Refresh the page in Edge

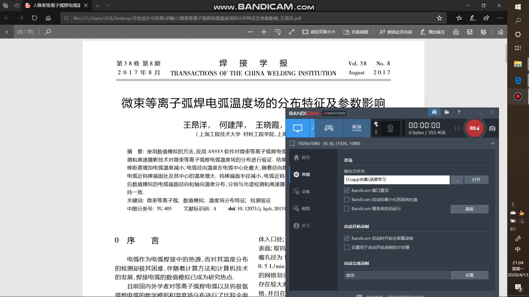pyautogui.click(x=34, y=18)
